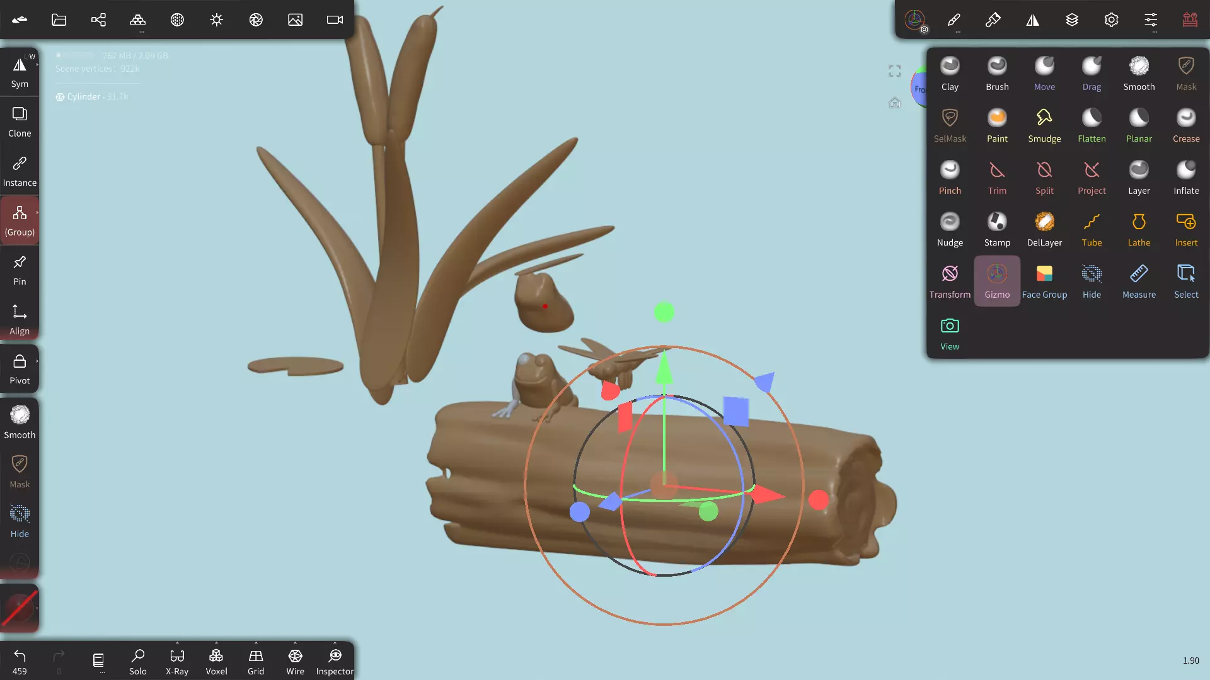Select the Brush sculpt tool
The height and width of the screenshot is (680, 1210).
(997, 74)
